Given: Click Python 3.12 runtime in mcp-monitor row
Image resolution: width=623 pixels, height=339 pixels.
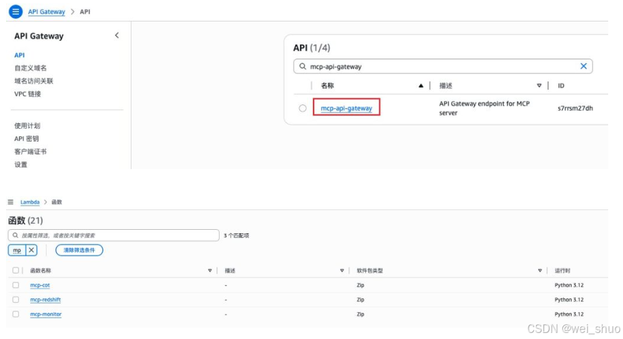Looking at the screenshot, I should (x=569, y=314).
